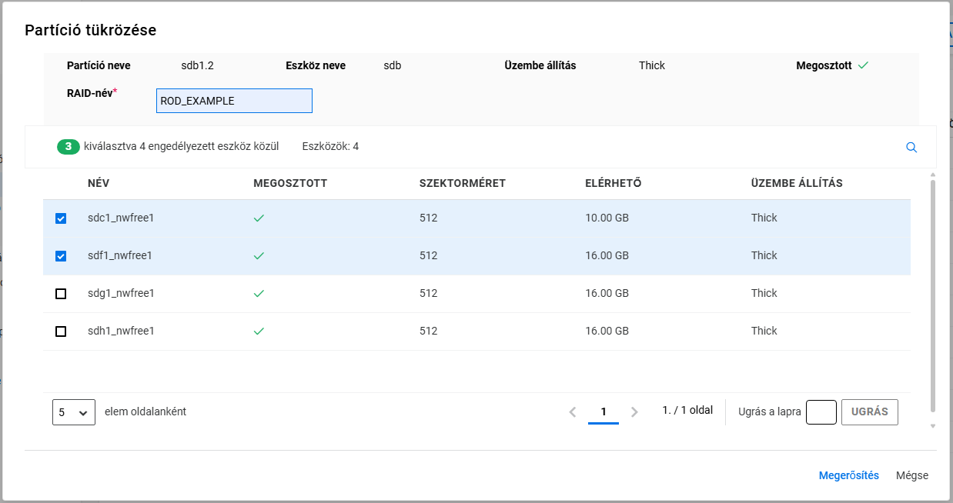Click the Megerősítés confirm button
The width and height of the screenshot is (953, 503).
pos(848,475)
